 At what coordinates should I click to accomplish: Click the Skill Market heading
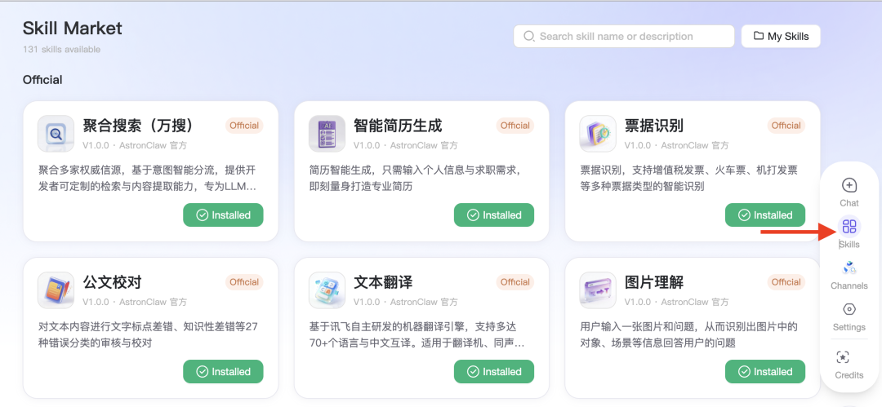[x=73, y=28]
